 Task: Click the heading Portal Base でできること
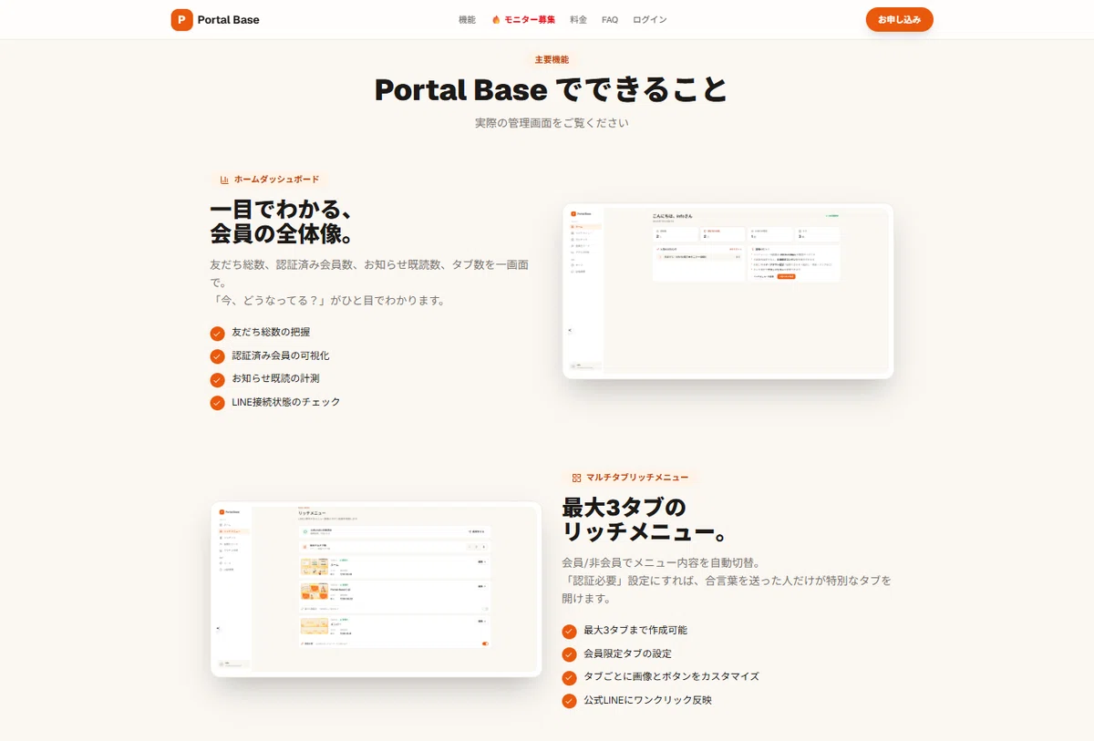click(552, 89)
